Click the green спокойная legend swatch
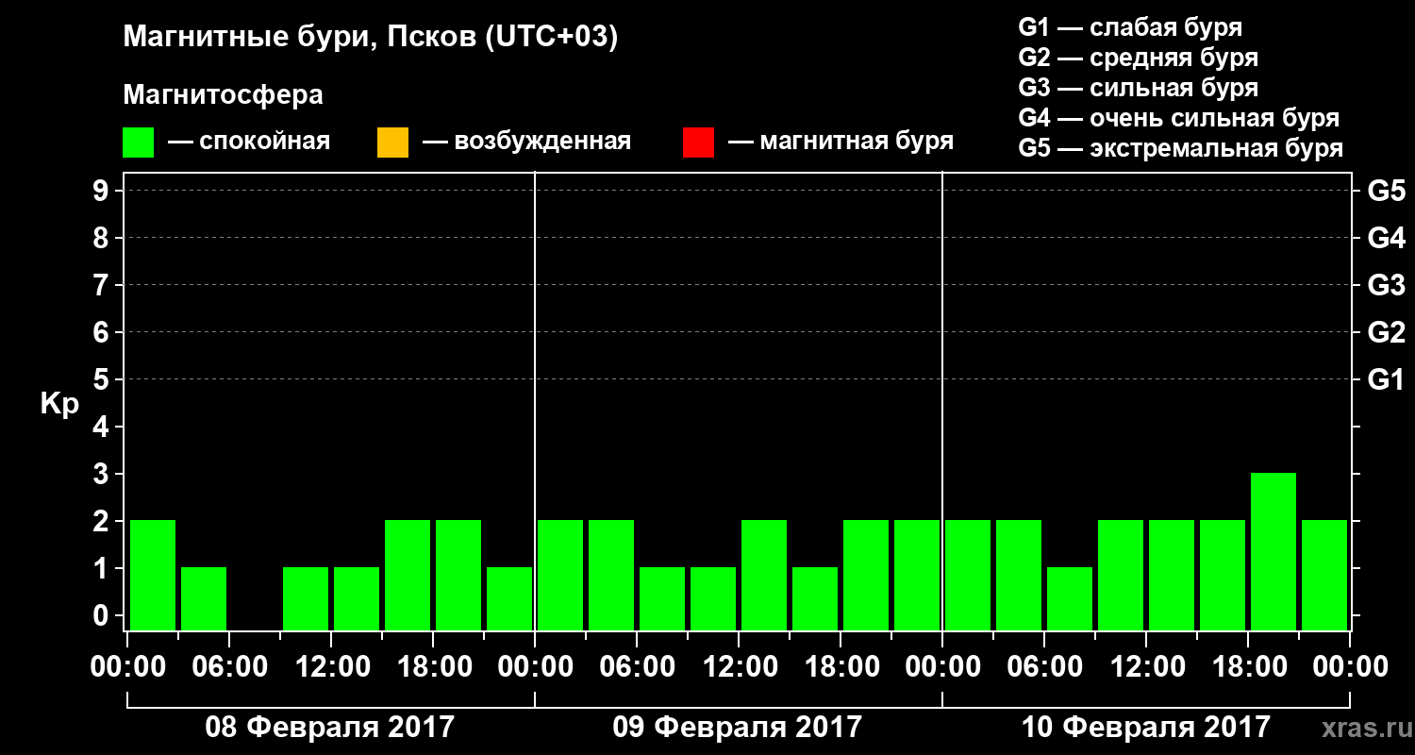The image size is (1415, 755). (x=139, y=143)
